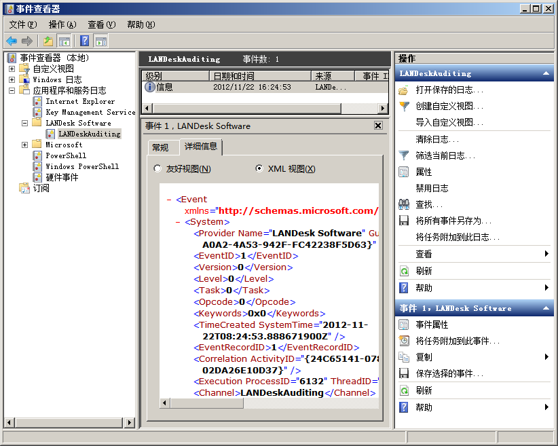The image size is (558, 446).
Task: Collapse the LANDesk Software tree node
Action: [24, 123]
